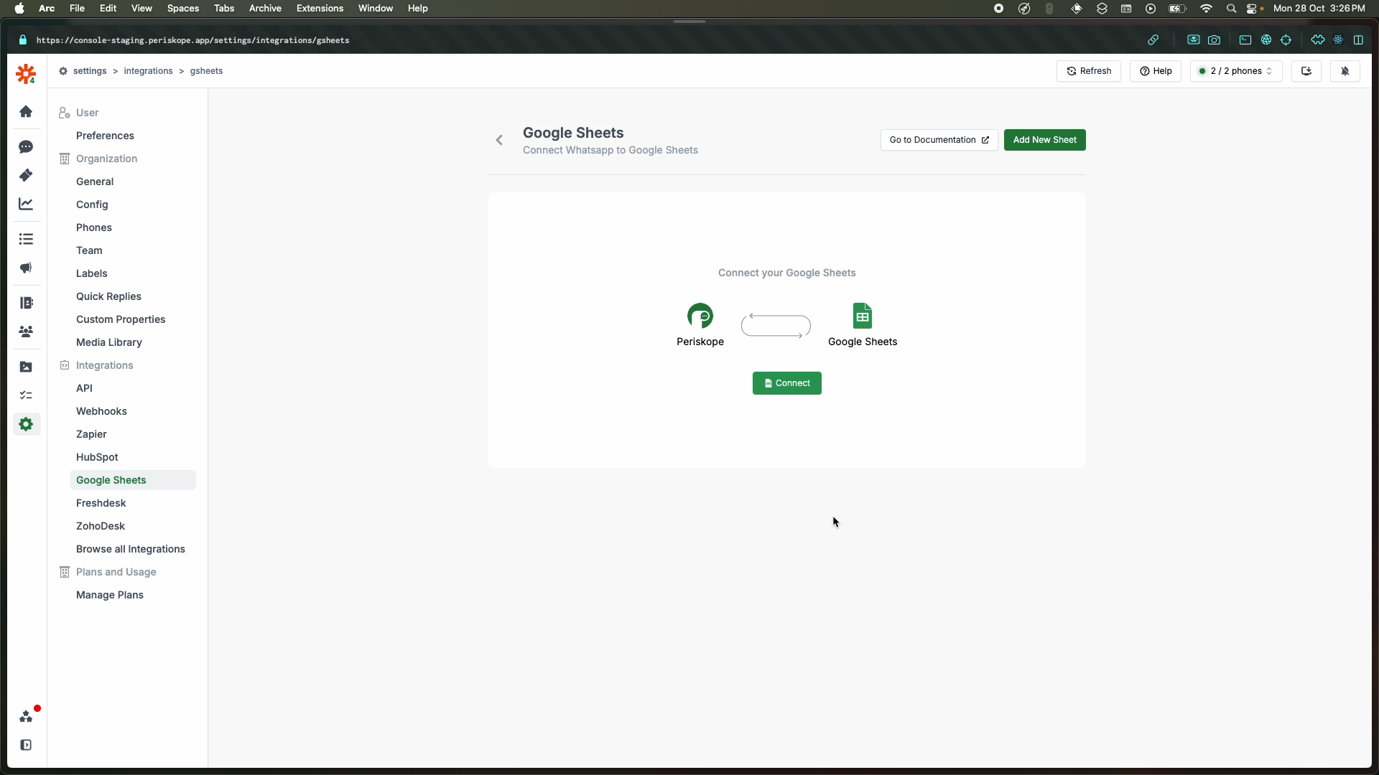Click the download icon button in header

pos(1306,71)
